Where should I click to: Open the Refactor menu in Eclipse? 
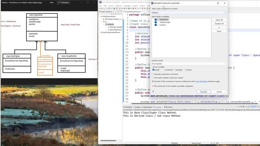coord(119,6)
